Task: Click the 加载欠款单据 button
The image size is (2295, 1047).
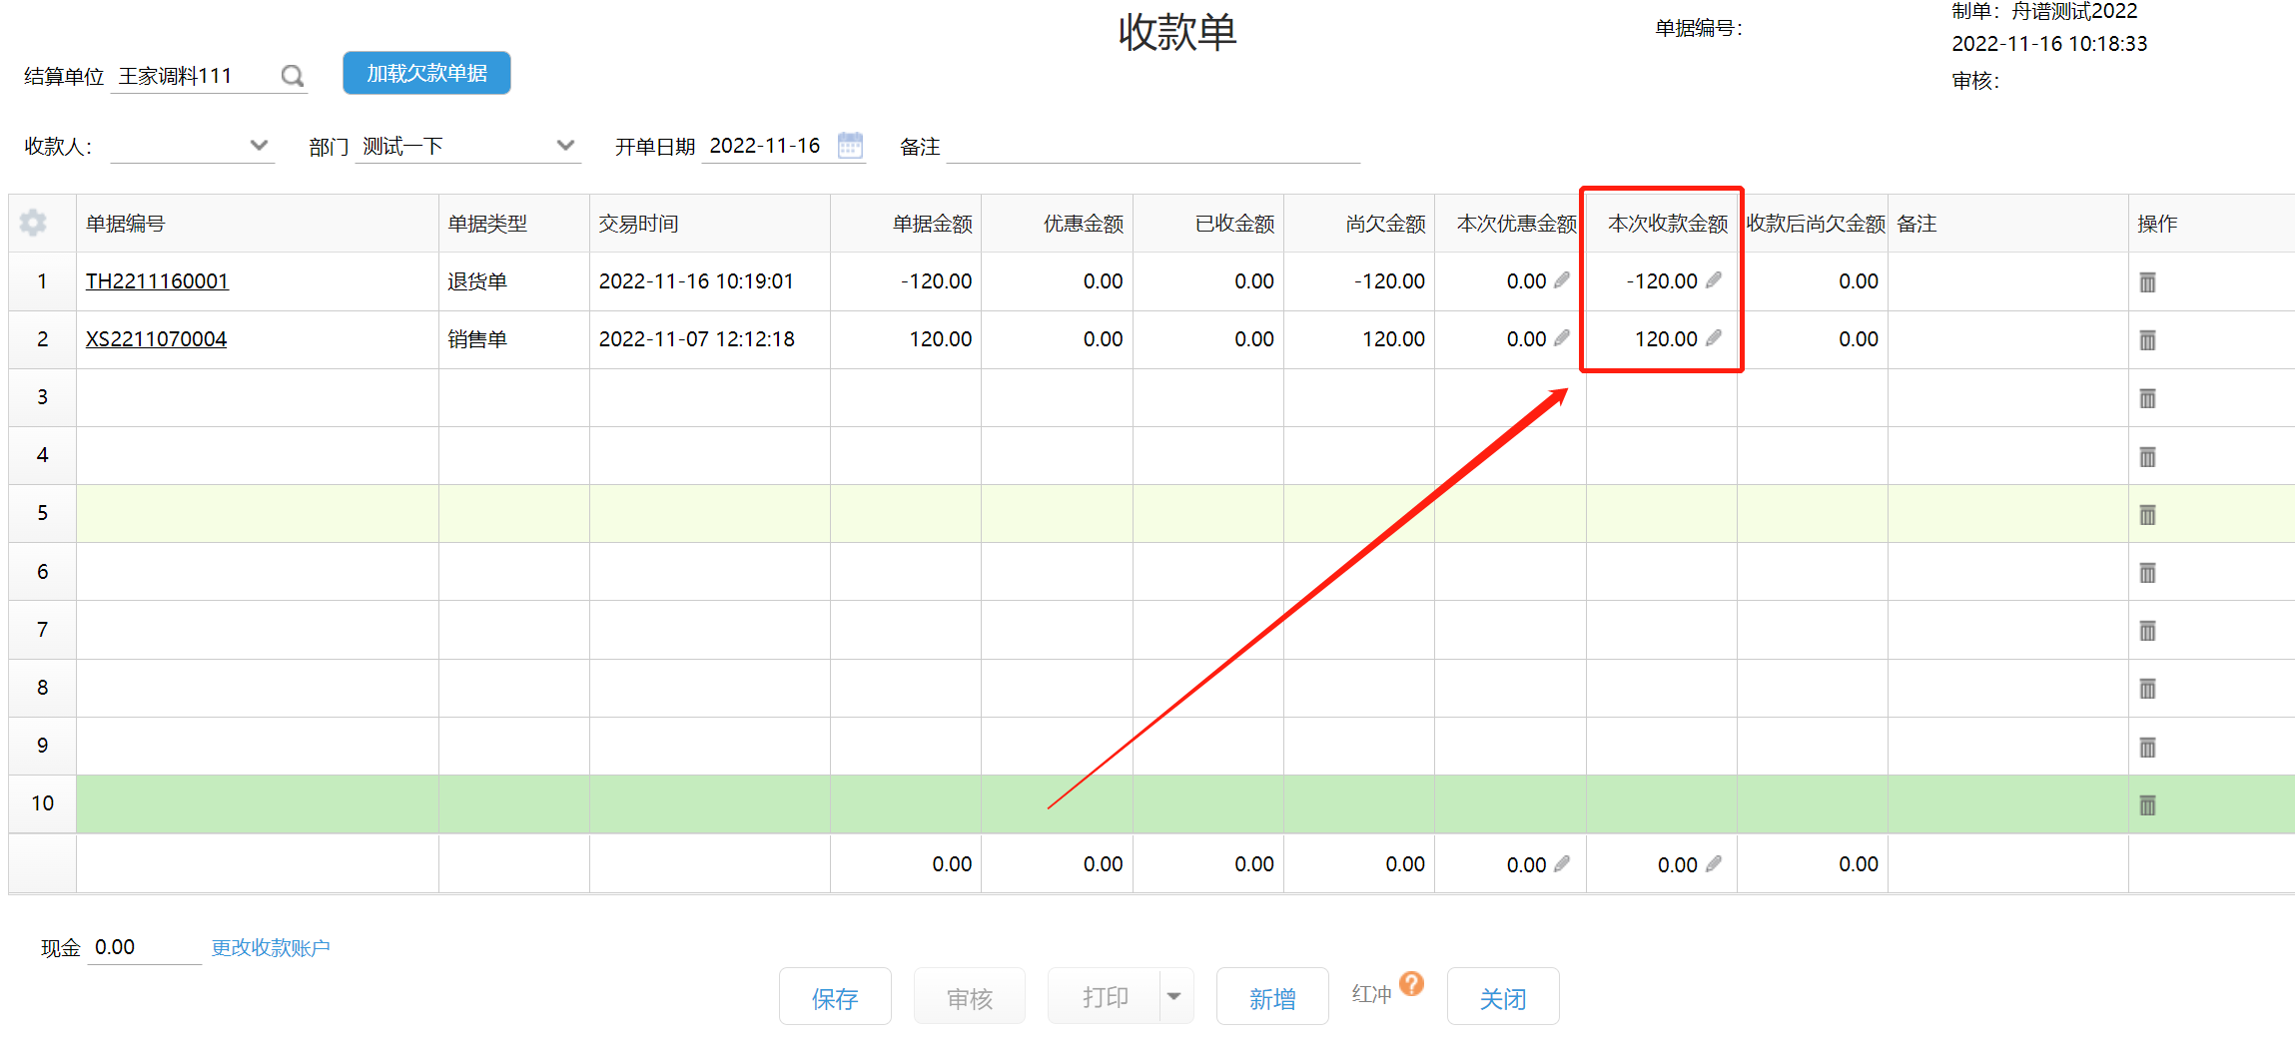Action: (x=426, y=73)
